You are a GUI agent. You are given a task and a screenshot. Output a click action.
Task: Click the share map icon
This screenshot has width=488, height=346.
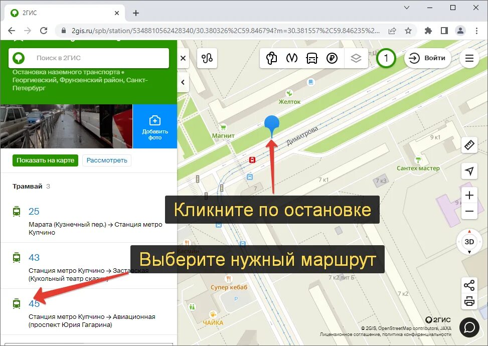point(469,285)
